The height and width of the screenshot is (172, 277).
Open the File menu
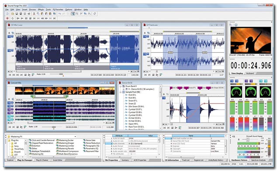7,10
